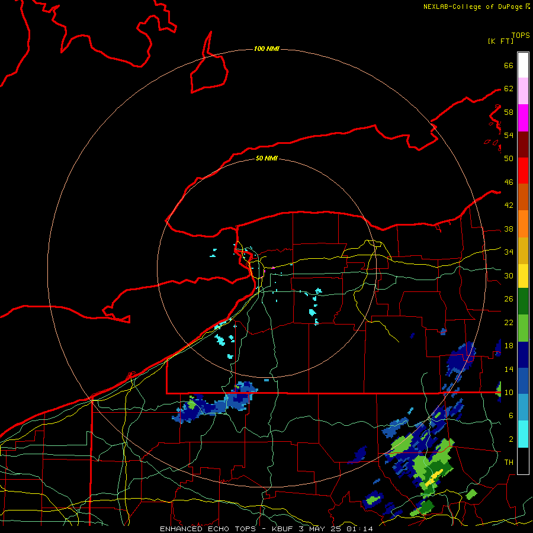Click the "58" legend value
The height and width of the screenshot is (533, 533).
(x=509, y=112)
